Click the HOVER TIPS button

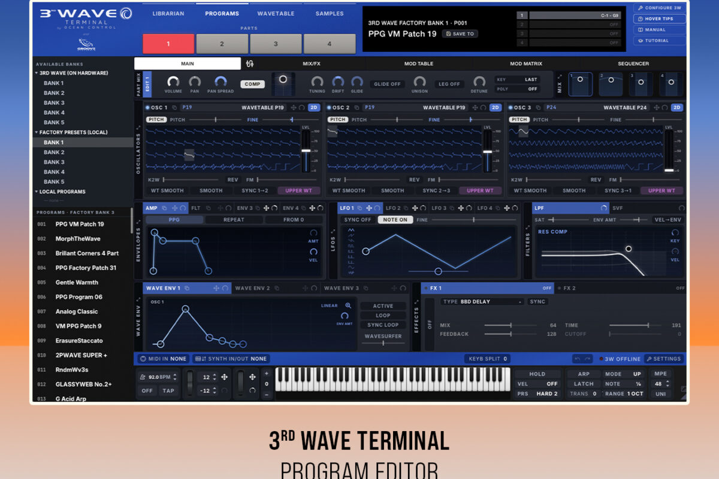(660, 19)
